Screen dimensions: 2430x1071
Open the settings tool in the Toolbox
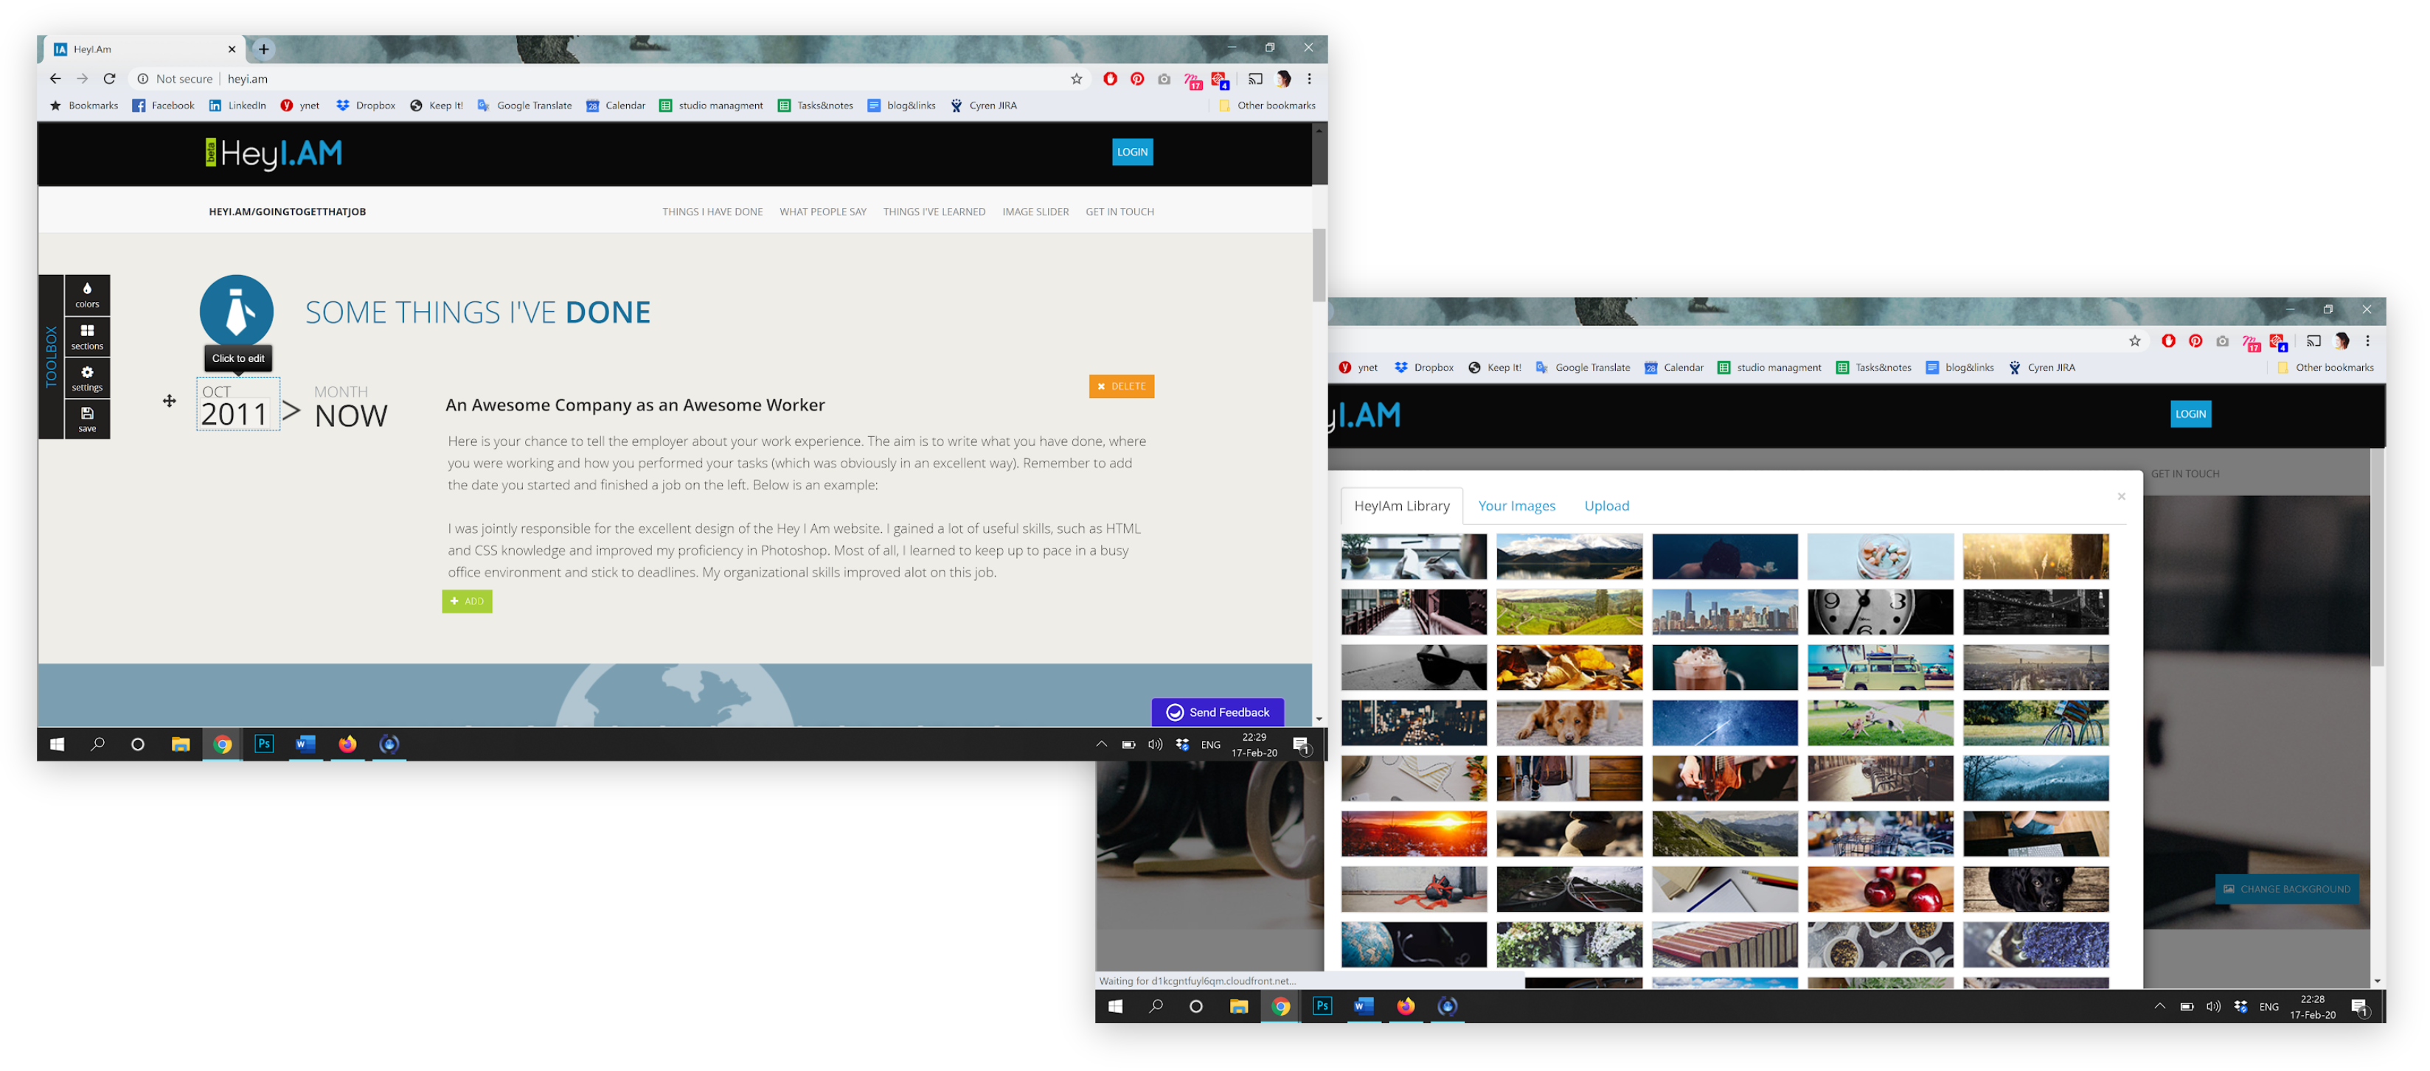(x=87, y=377)
